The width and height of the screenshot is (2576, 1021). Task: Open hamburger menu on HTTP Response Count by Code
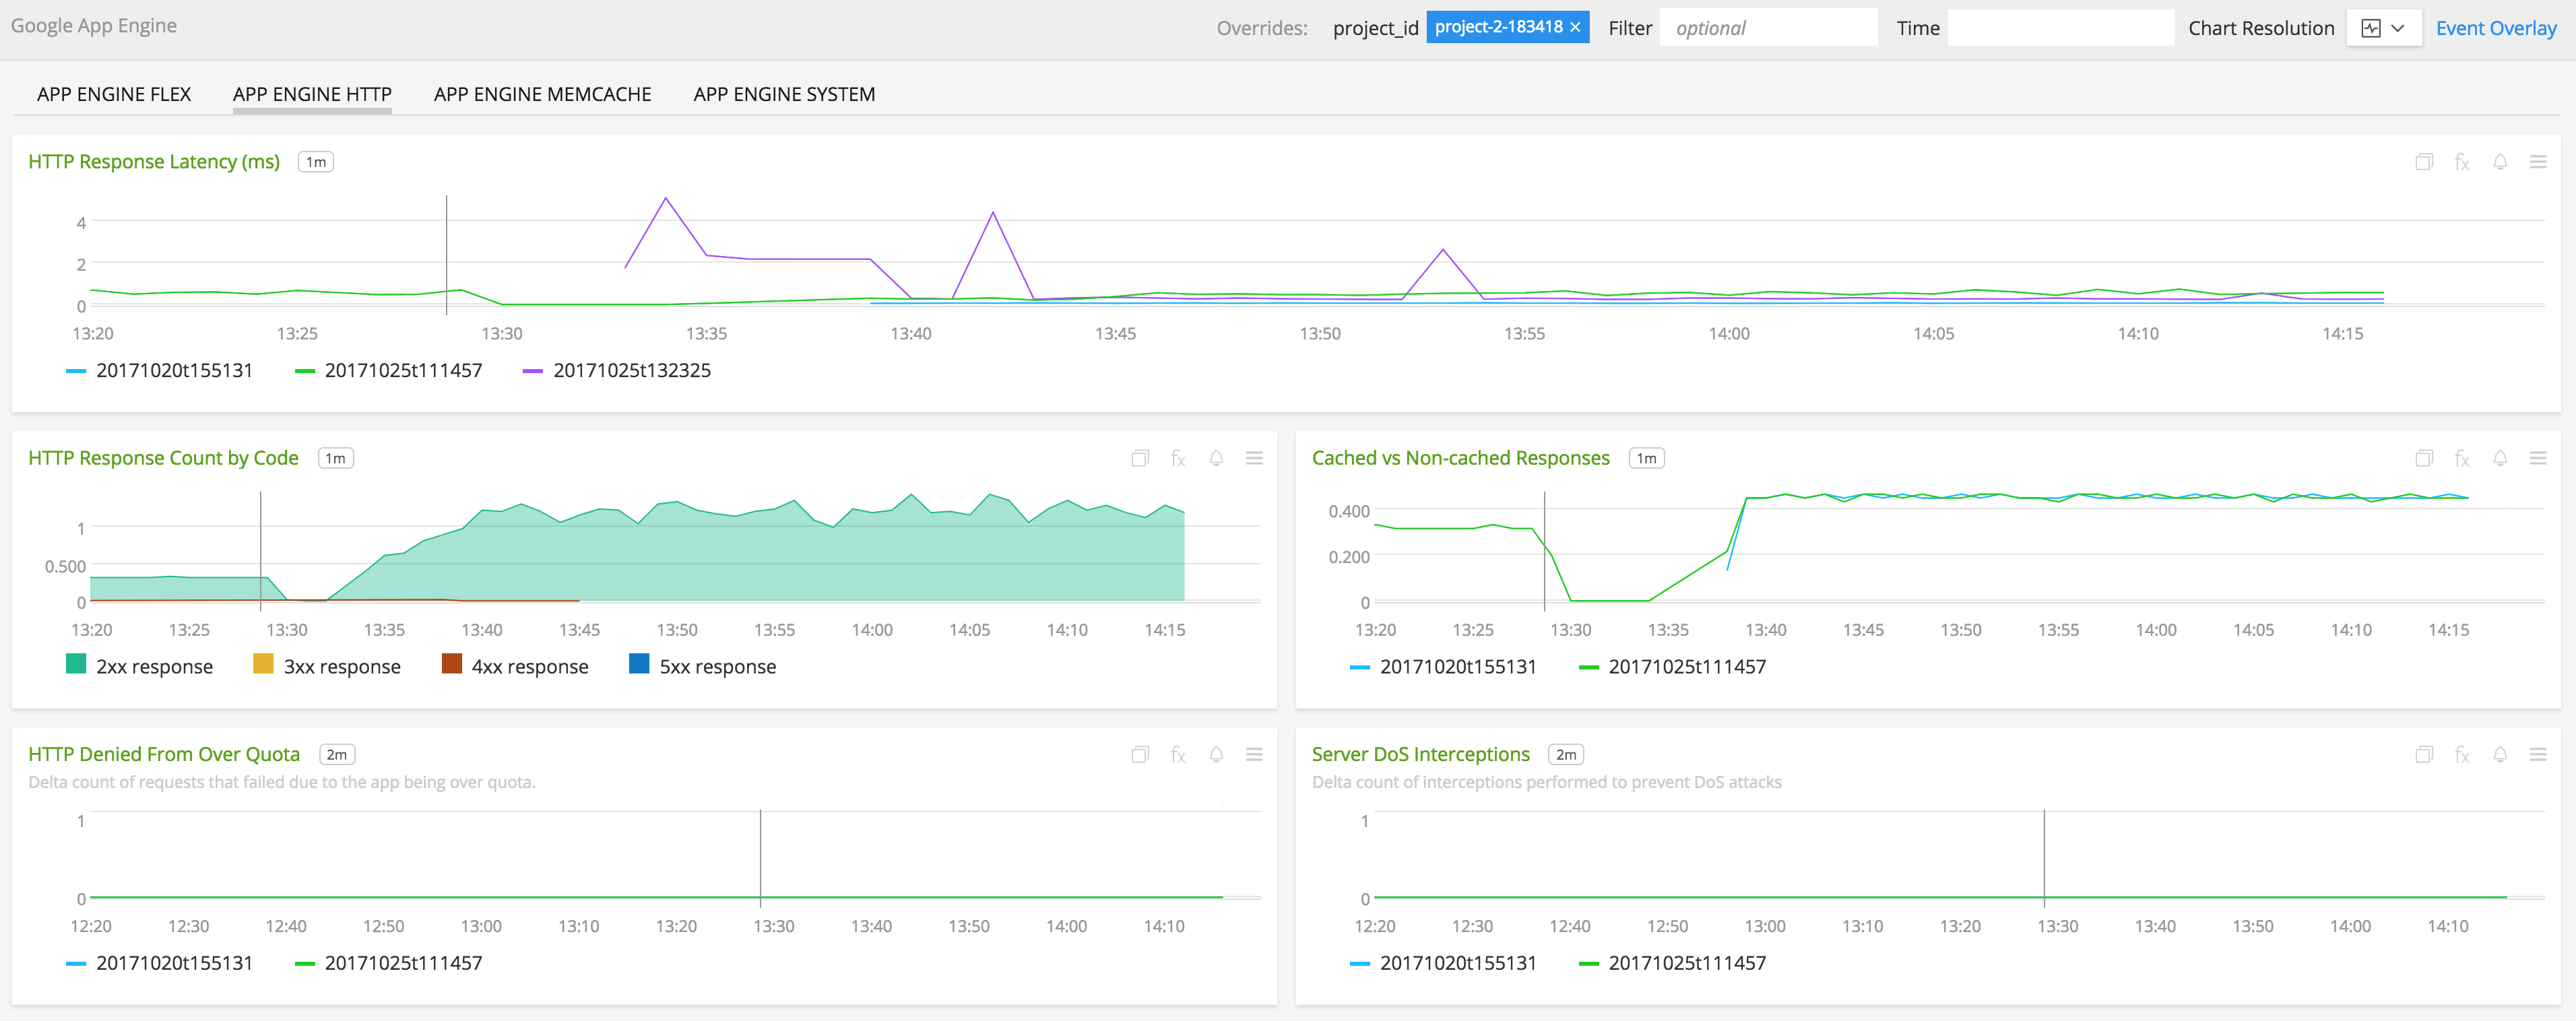[x=1254, y=458]
